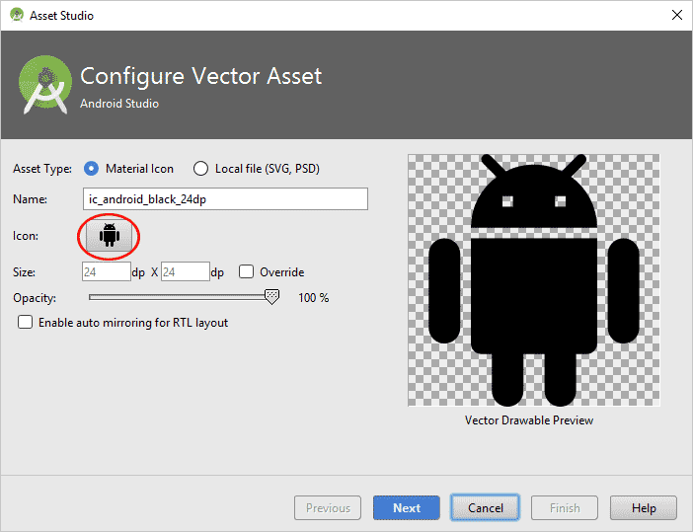Viewport: 693px width, 532px height.
Task: Click the Android Studio subtitle text
Action: pos(119,104)
